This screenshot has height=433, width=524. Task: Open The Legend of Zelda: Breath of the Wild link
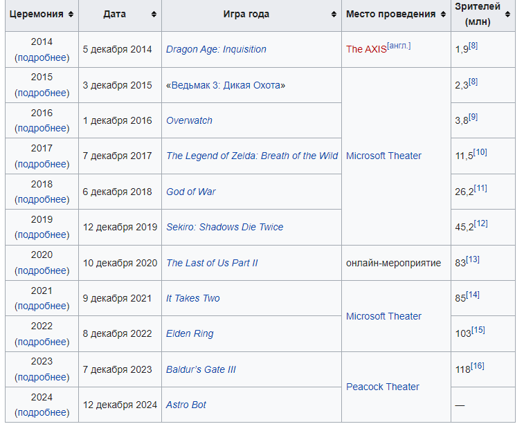(252, 156)
